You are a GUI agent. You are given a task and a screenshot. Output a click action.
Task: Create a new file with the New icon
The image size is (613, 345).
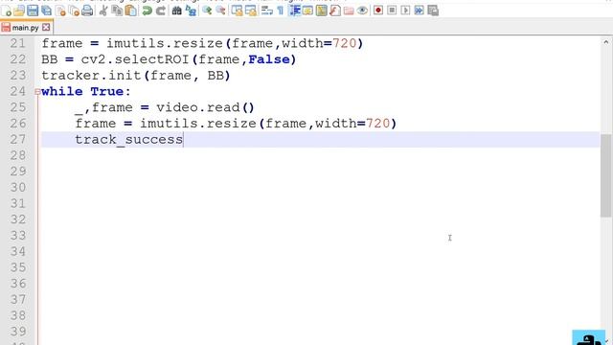[7, 11]
